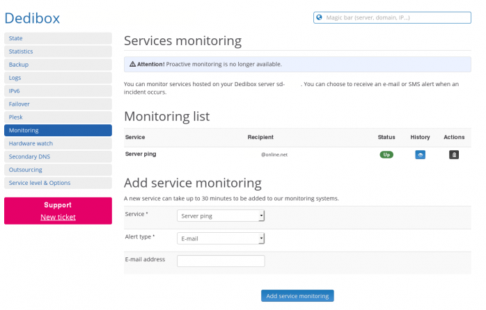Go to Statistics section
Image resolution: width=486 pixels, height=310 pixels.
[x=58, y=51]
